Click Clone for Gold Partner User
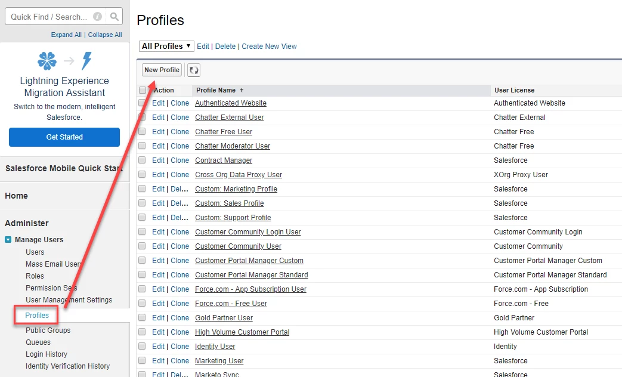 pyautogui.click(x=180, y=318)
